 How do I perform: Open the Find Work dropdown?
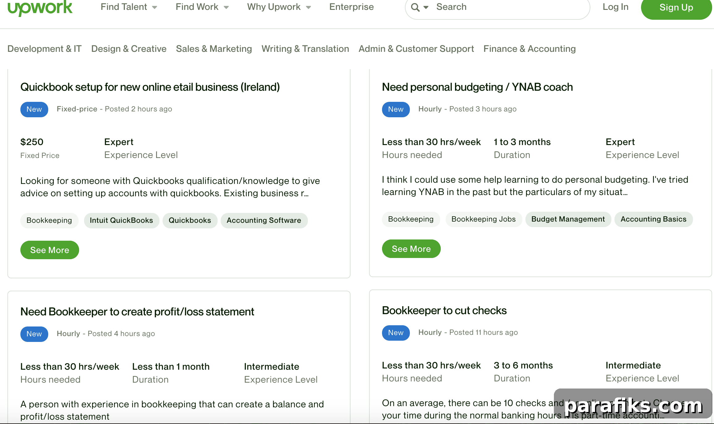tap(202, 7)
